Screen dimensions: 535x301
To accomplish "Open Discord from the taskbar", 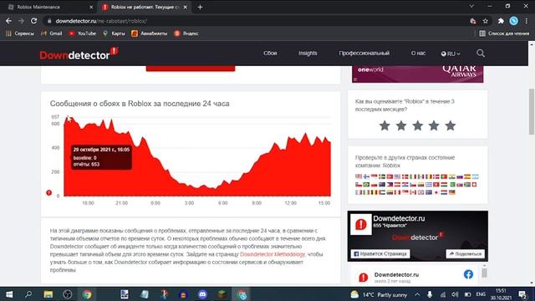I will (x=202, y=294).
